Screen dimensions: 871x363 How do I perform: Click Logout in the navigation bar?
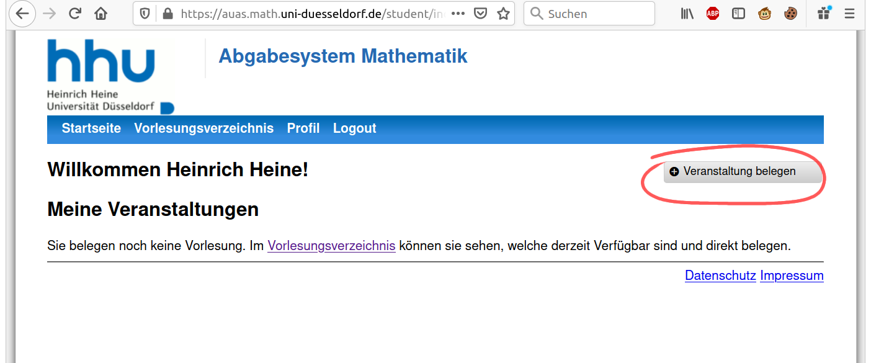(354, 128)
